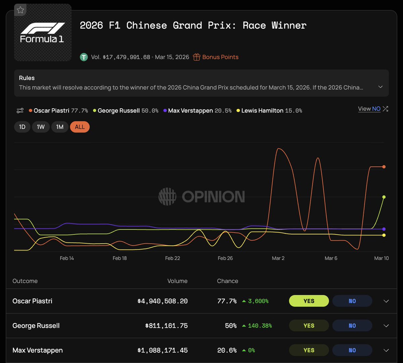The image size is (403, 363).
Task: Buy NO on Oscar Piastri
Action: click(x=352, y=301)
